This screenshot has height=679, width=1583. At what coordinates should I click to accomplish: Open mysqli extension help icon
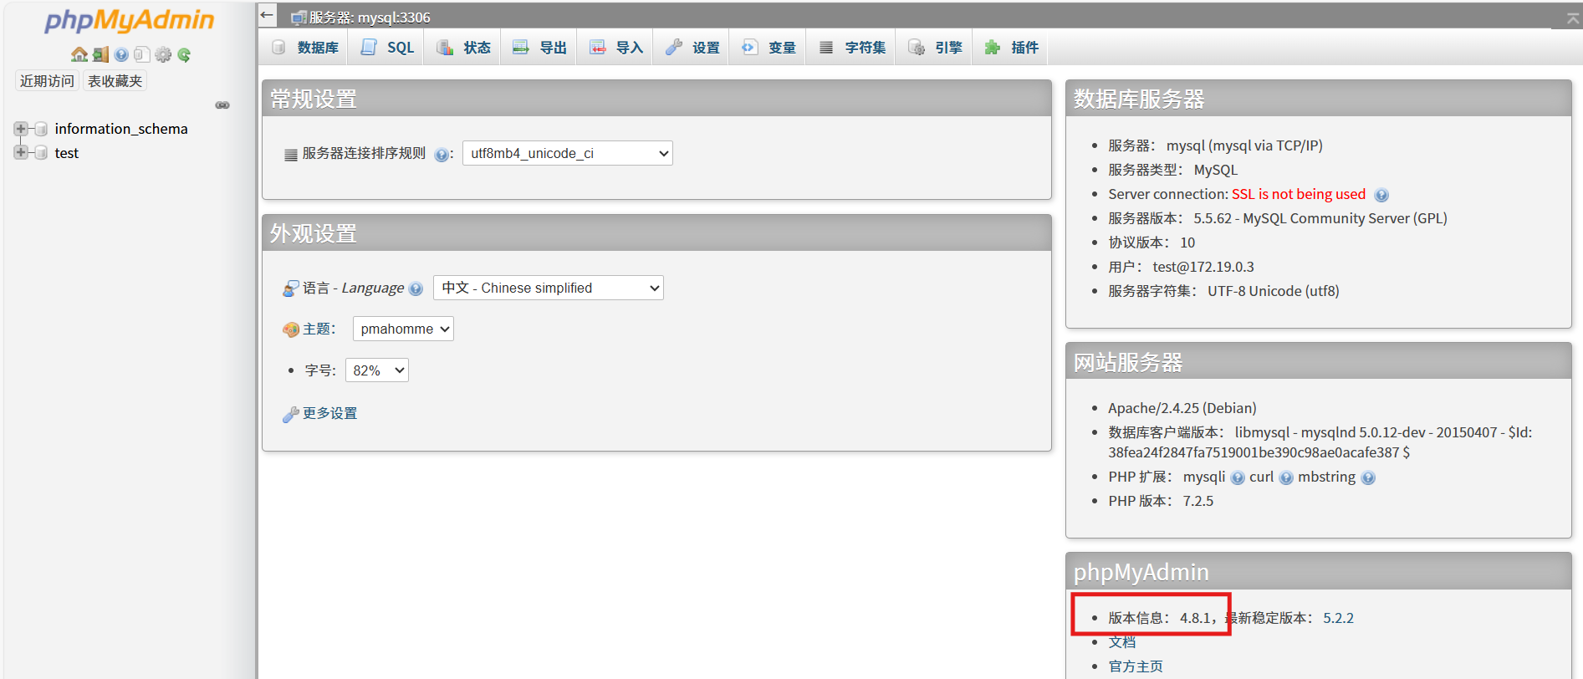1238,477
